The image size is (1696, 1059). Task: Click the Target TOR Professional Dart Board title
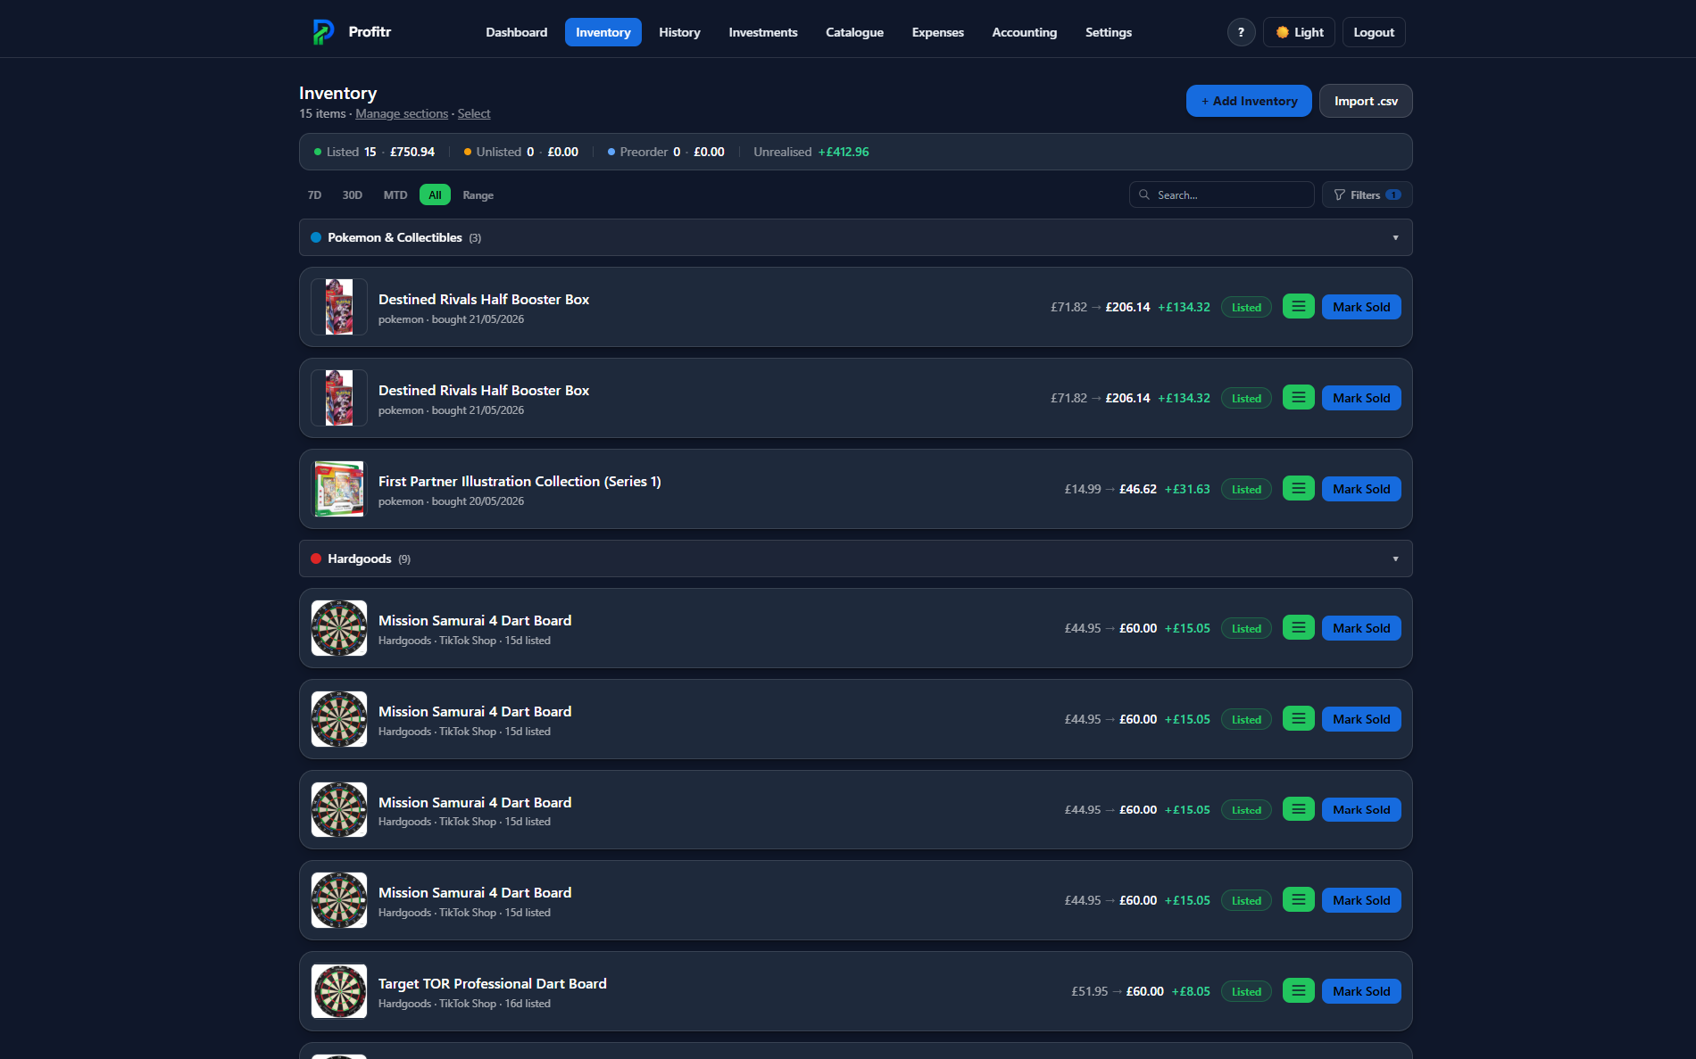493,983
